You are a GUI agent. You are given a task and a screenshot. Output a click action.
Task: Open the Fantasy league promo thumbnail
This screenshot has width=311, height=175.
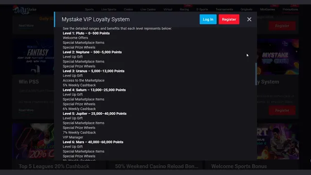(34, 56)
